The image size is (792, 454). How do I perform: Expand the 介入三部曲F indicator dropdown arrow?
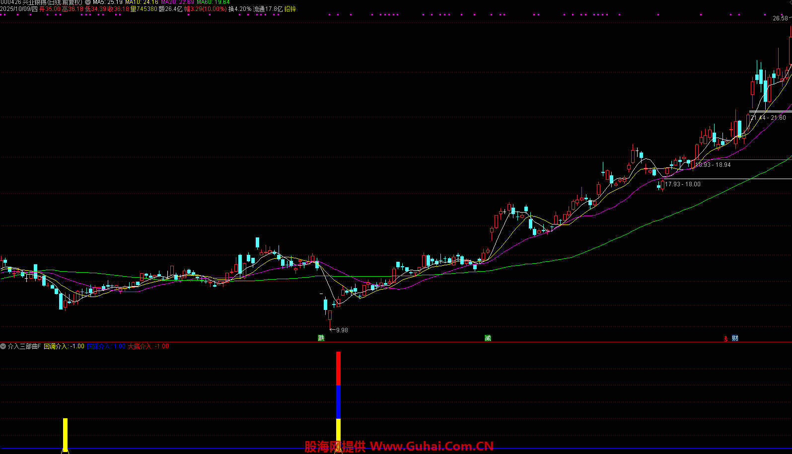[x=3, y=346]
